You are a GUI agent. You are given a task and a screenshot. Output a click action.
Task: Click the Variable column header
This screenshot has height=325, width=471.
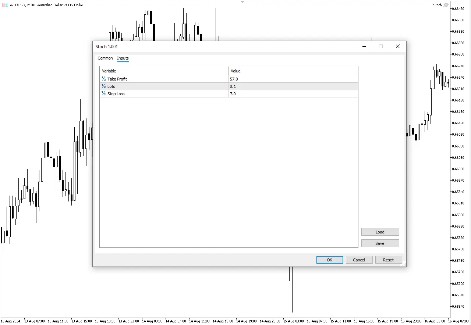[x=109, y=71]
